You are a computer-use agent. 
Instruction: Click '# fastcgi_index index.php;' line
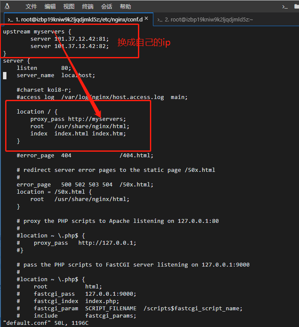68,301
